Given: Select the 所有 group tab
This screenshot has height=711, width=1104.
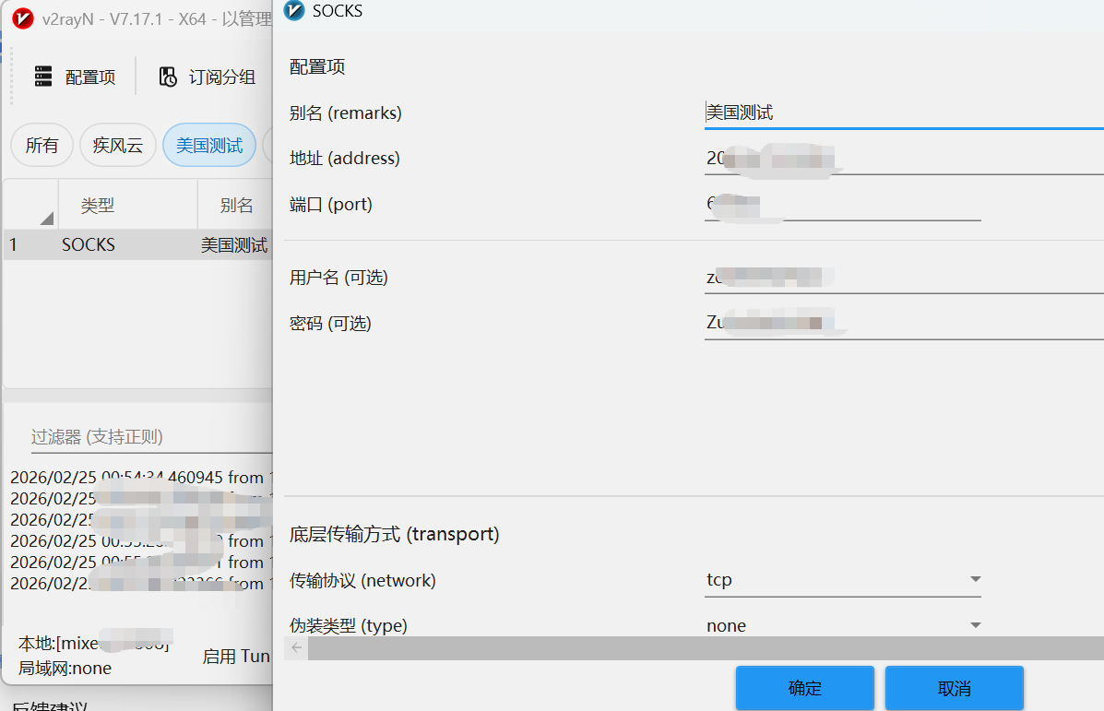Looking at the screenshot, I should click(42, 145).
